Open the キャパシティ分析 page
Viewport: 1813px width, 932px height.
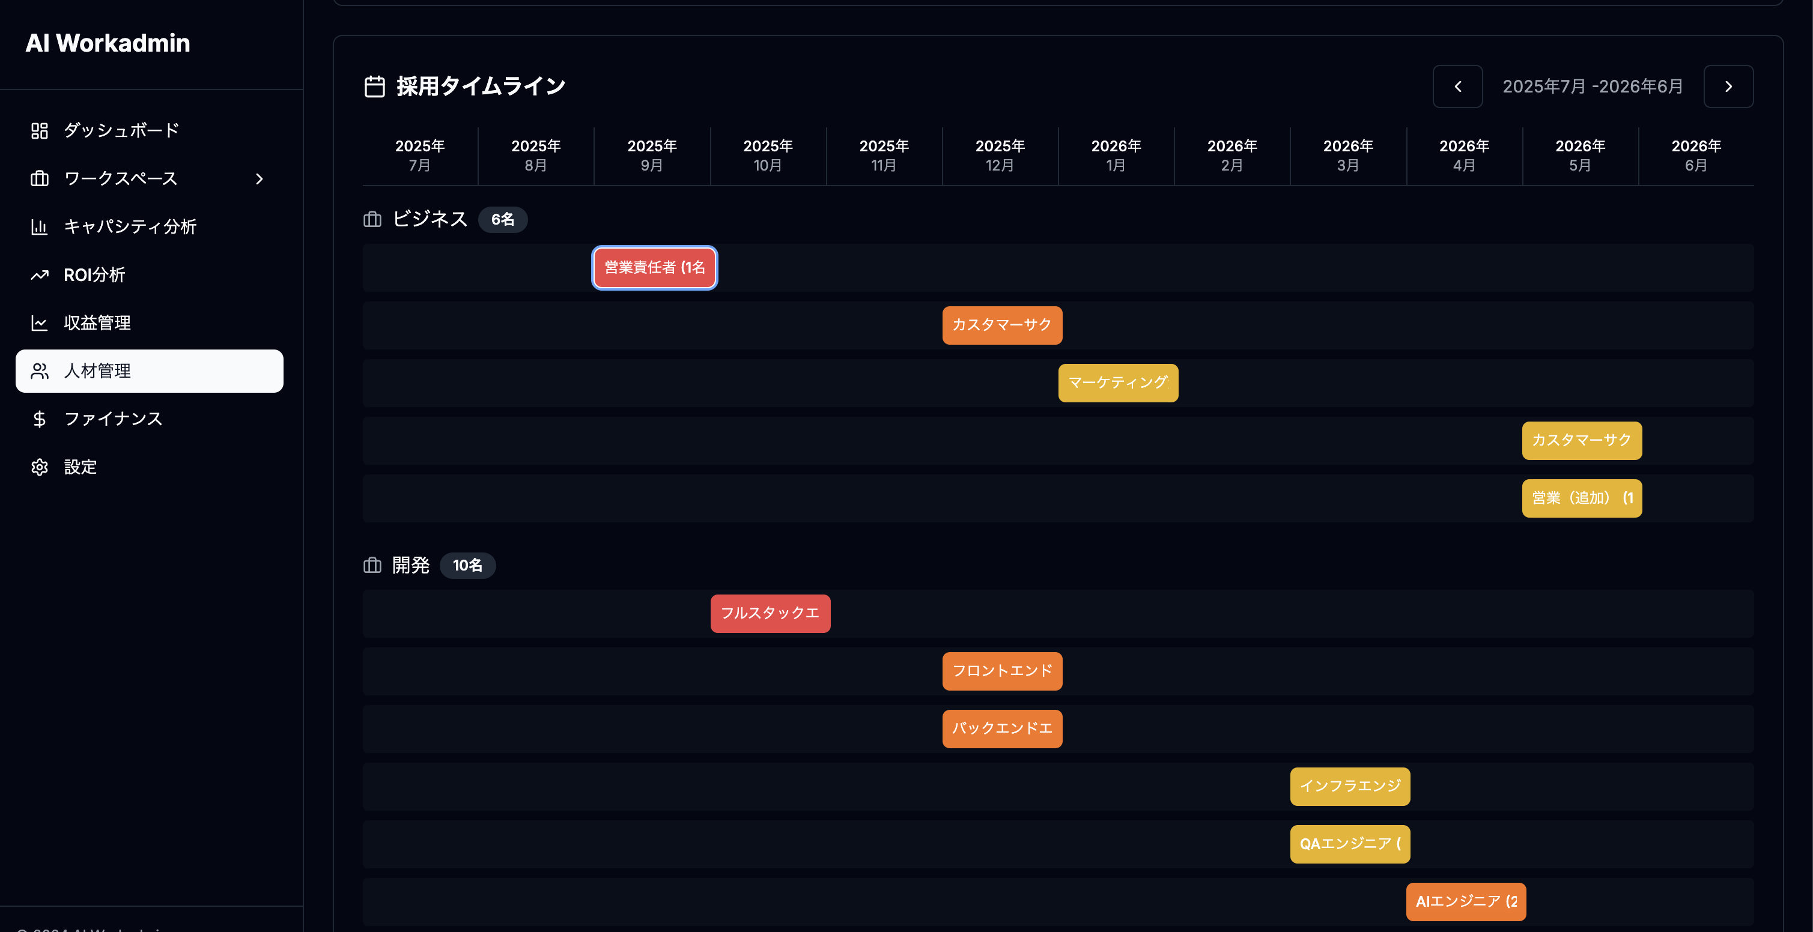tap(149, 226)
